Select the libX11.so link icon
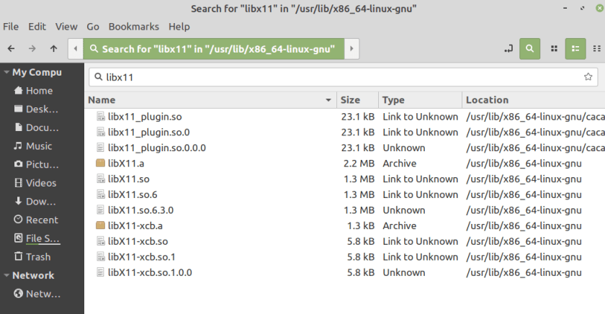The height and width of the screenshot is (314, 605). tap(100, 179)
